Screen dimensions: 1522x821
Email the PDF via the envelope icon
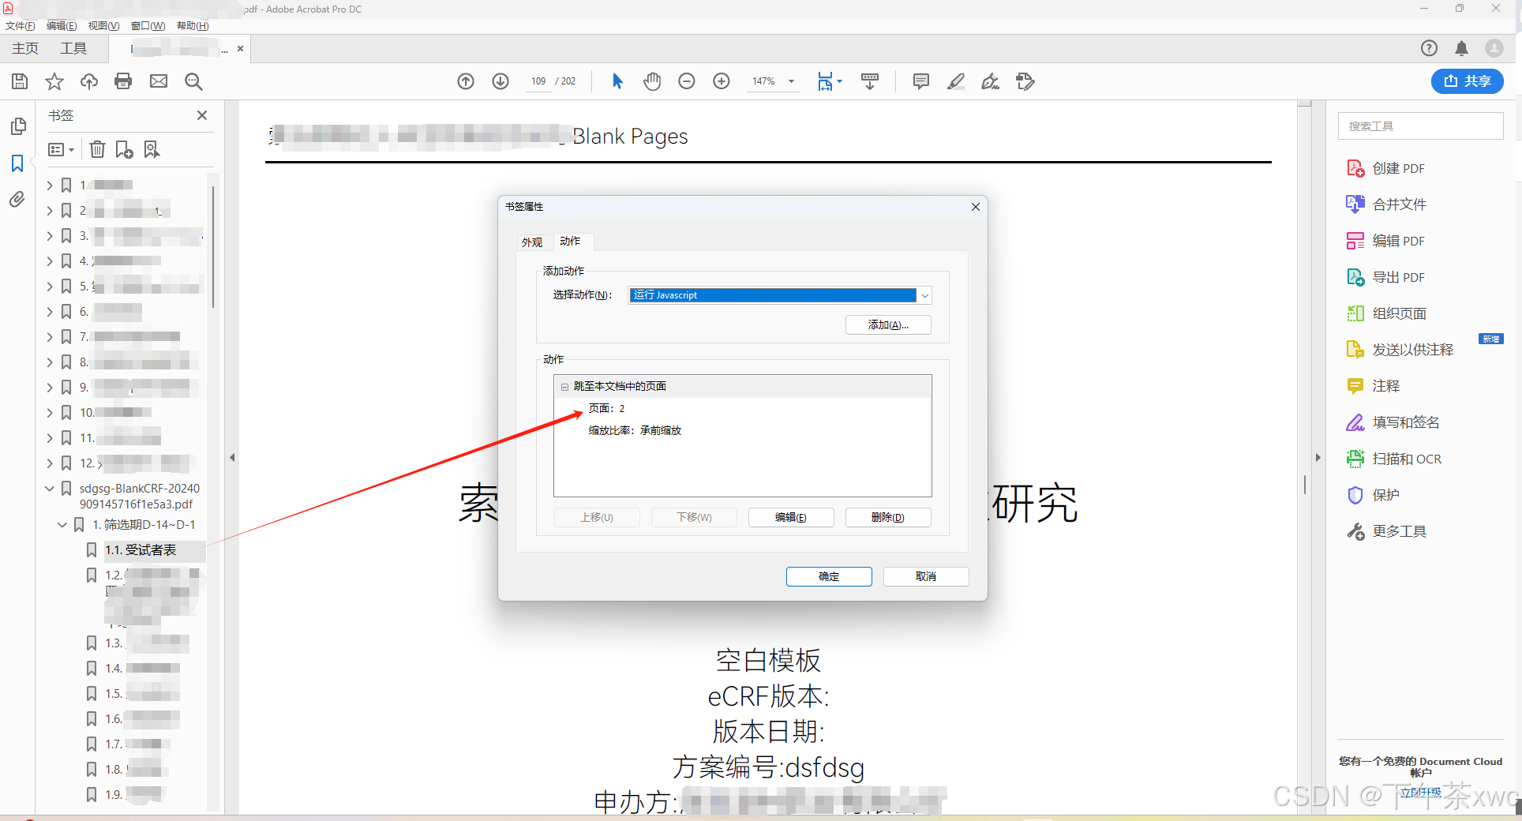(159, 81)
